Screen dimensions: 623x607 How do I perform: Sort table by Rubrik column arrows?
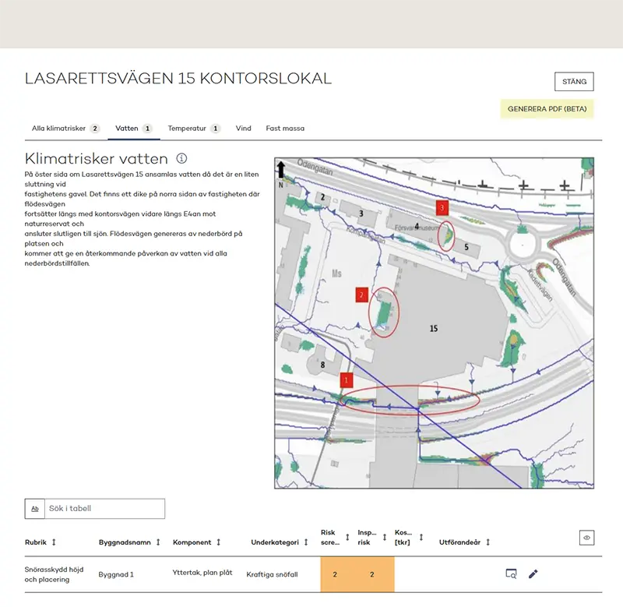[x=54, y=542]
